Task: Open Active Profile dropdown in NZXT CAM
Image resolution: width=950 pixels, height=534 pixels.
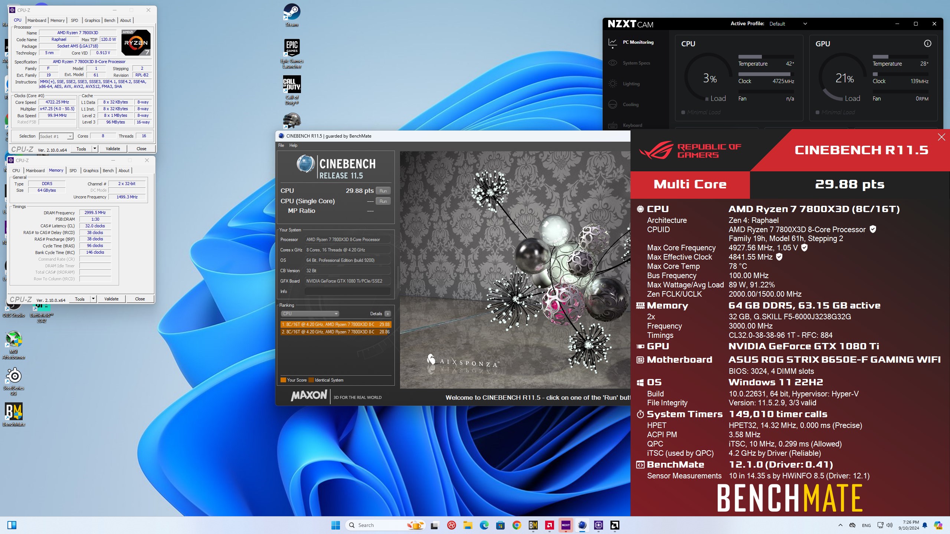Action: pos(788,24)
